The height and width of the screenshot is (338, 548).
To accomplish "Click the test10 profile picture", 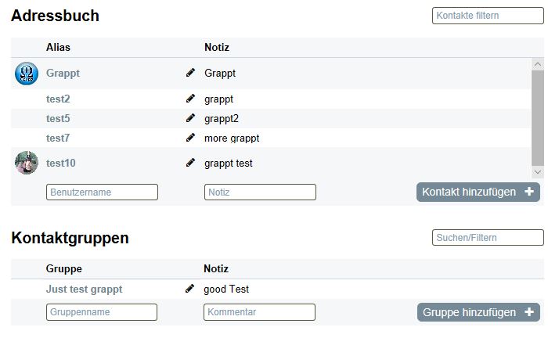I will click(27, 163).
